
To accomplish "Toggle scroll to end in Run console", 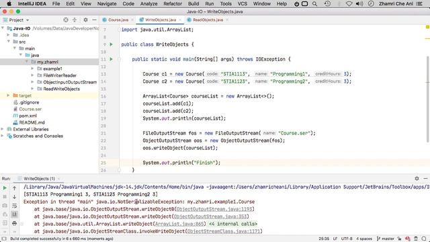I will tap(15, 214).
